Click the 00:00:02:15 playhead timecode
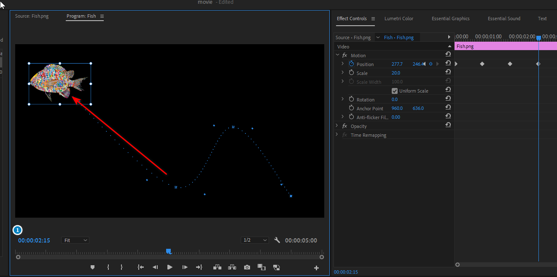Image resolution: width=557 pixels, height=277 pixels. 34,240
